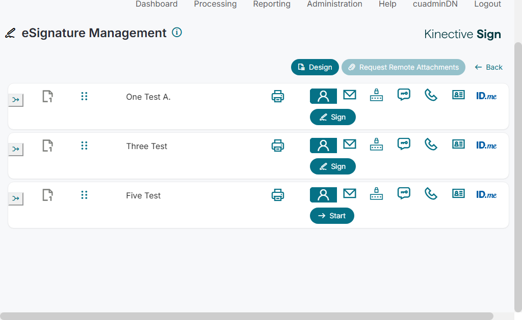Open the Reporting menu

(x=272, y=4)
